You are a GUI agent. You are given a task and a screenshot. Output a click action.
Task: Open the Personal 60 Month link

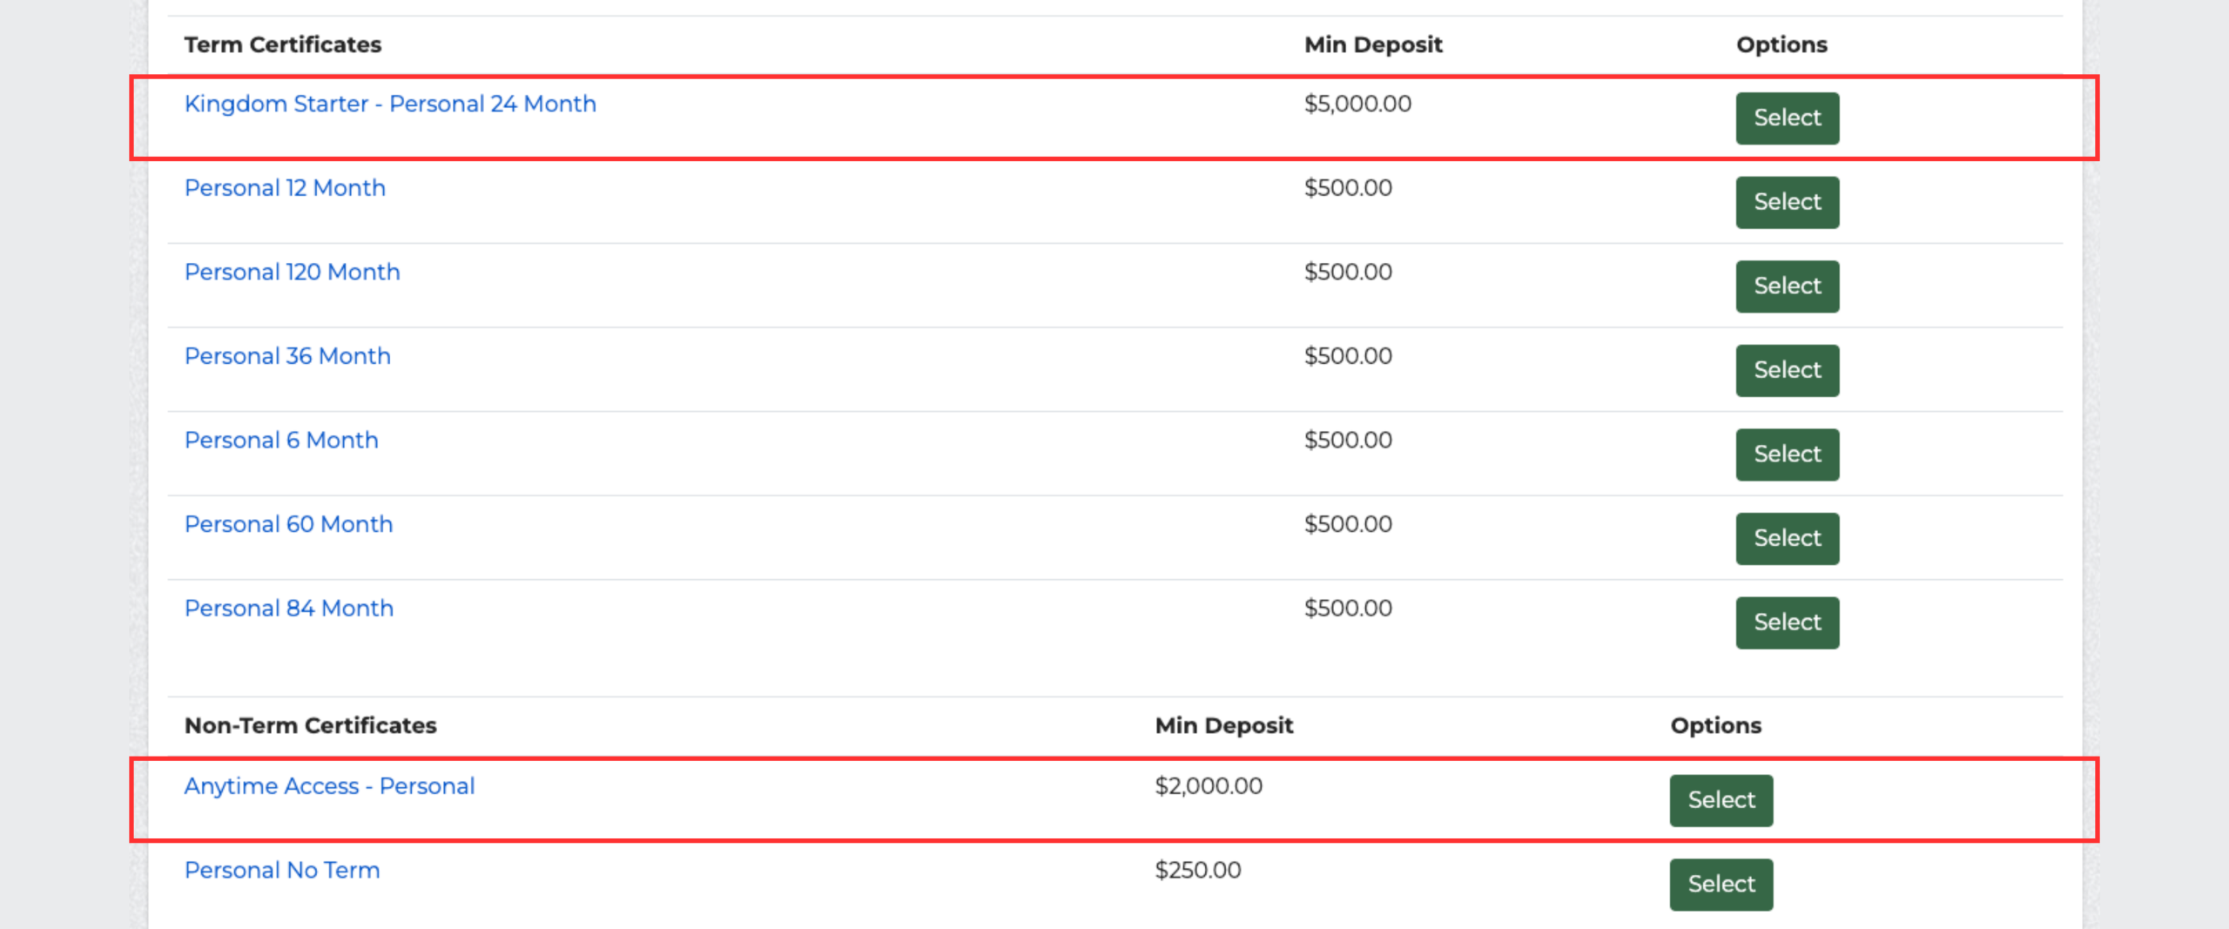[x=288, y=524]
